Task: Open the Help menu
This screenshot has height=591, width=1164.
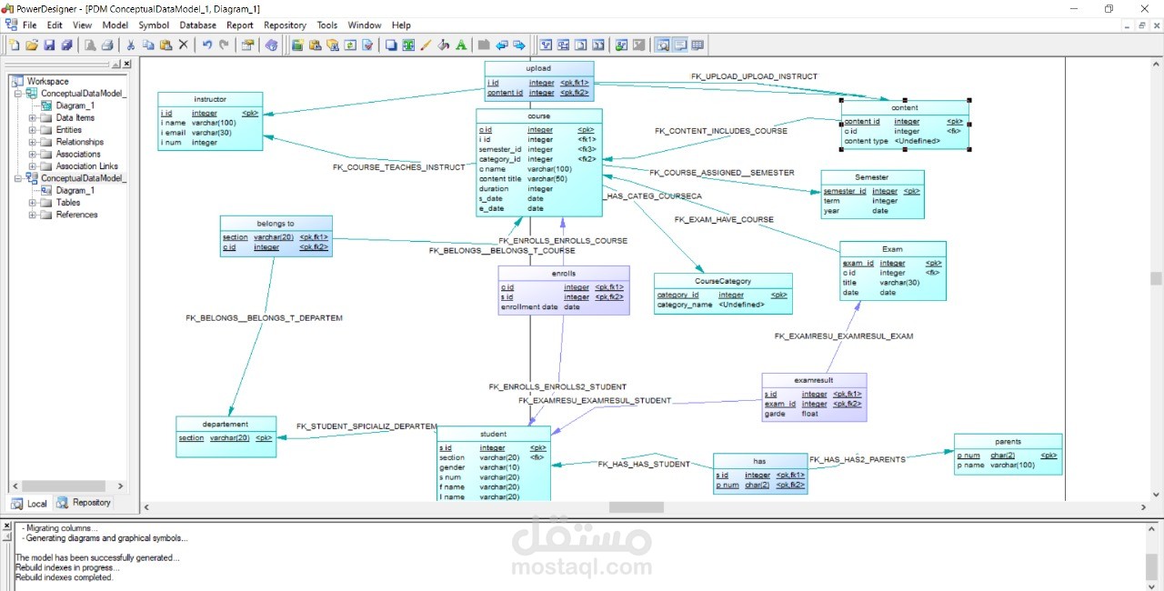Action: tap(401, 25)
